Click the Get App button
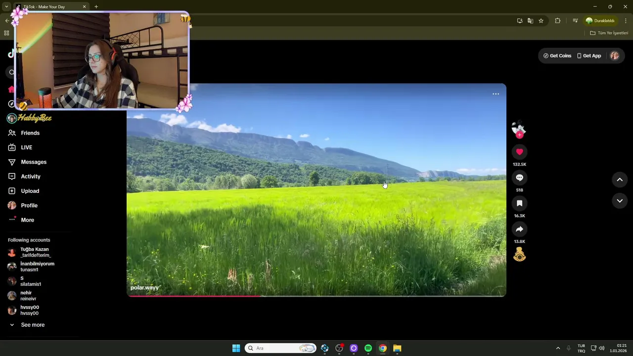This screenshot has width=633, height=356. tap(589, 56)
